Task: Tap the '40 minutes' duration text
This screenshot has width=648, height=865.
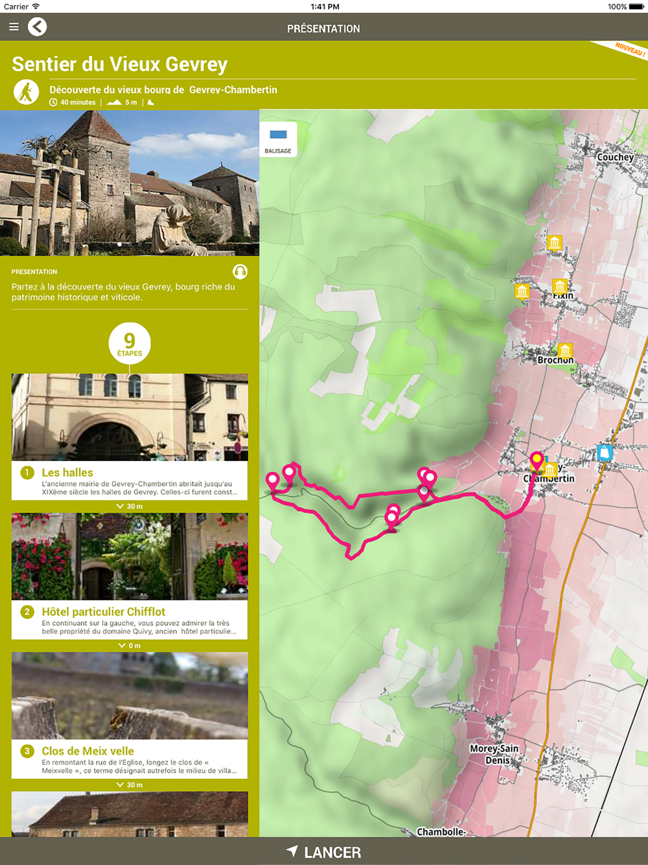Action: (x=78, y=102)
